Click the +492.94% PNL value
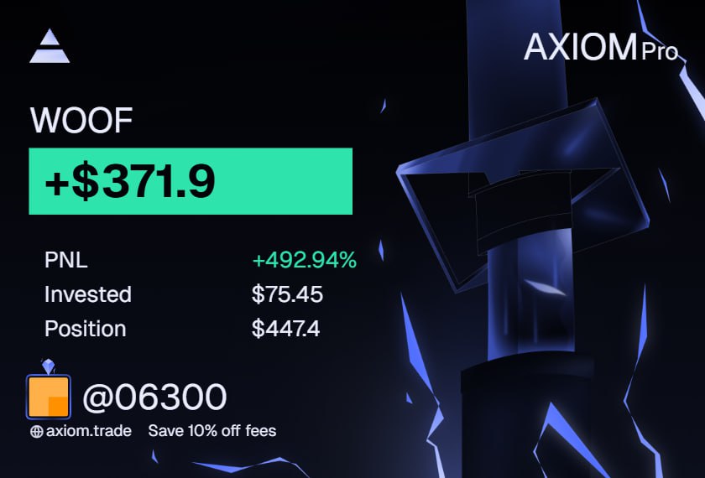This screenshot has width=705, height=478. 304,260
